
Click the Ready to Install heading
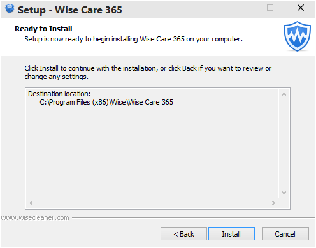coord(43,29)
